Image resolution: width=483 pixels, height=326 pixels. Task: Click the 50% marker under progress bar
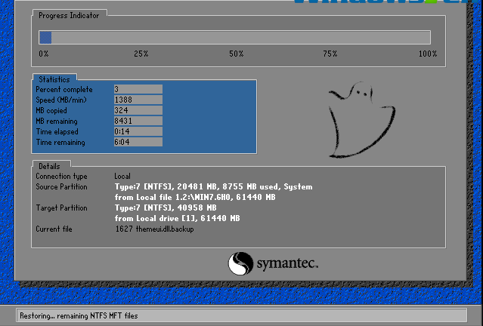pyautogui.click(x=236, y=54)
